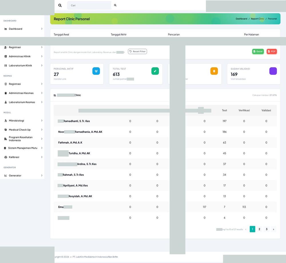Click Administrasi Kesmas clipboard icon
Viewport: 286px width, 263px height.
(6, 93)
